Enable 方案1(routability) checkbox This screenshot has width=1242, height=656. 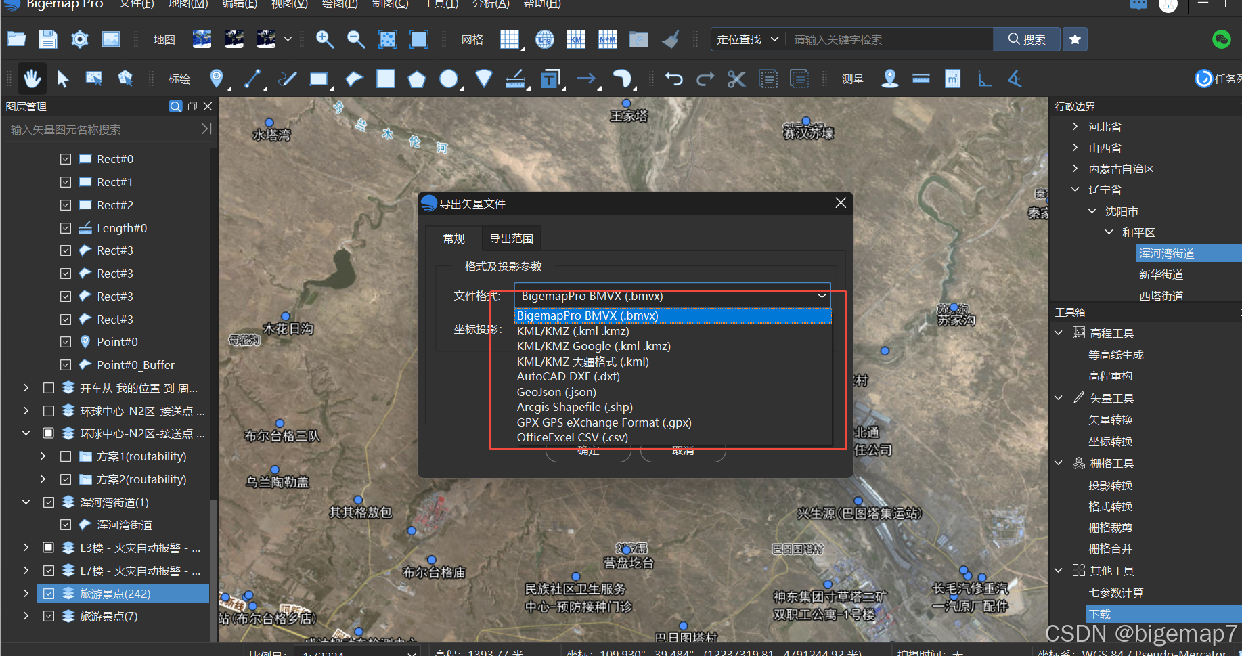[x=66, y=456]
